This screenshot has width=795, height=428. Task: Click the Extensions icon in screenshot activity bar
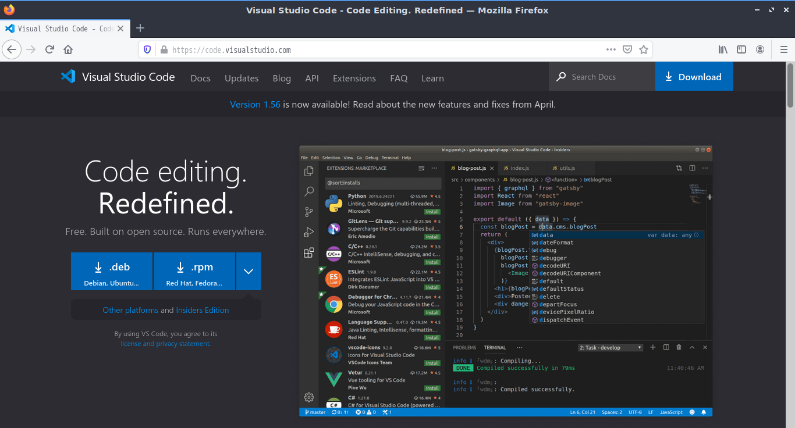[309, 253]
